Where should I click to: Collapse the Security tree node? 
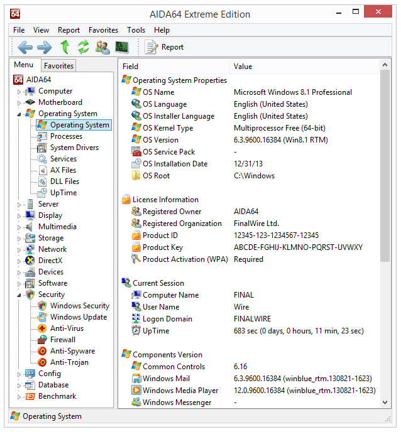pyautogui.click(x=19, y=295)
